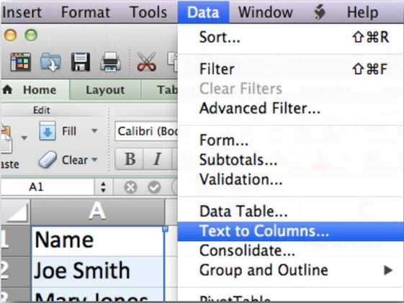Viewport: 404px width, 303px height.
Task: Click the Home ribbon house icon
Action: click(x=8, y=89)
